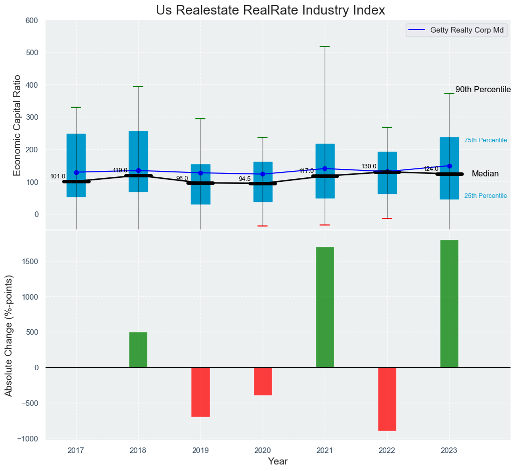Viewport: 516px width, 471px height.
Task: Click the 75th Percentile annotation label
Action: point(485,140)
